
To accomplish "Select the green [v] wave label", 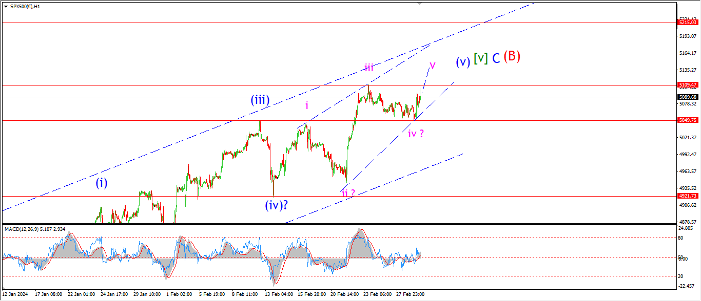I will (480, 58).
